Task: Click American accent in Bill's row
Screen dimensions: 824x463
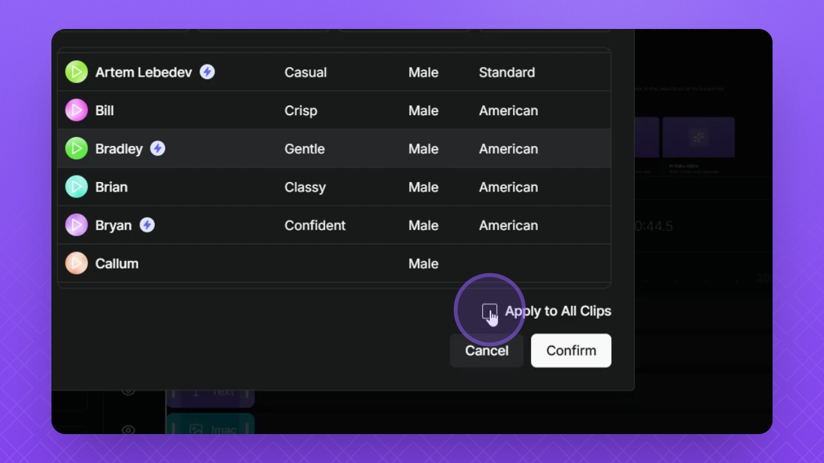Action: point(508,111)
